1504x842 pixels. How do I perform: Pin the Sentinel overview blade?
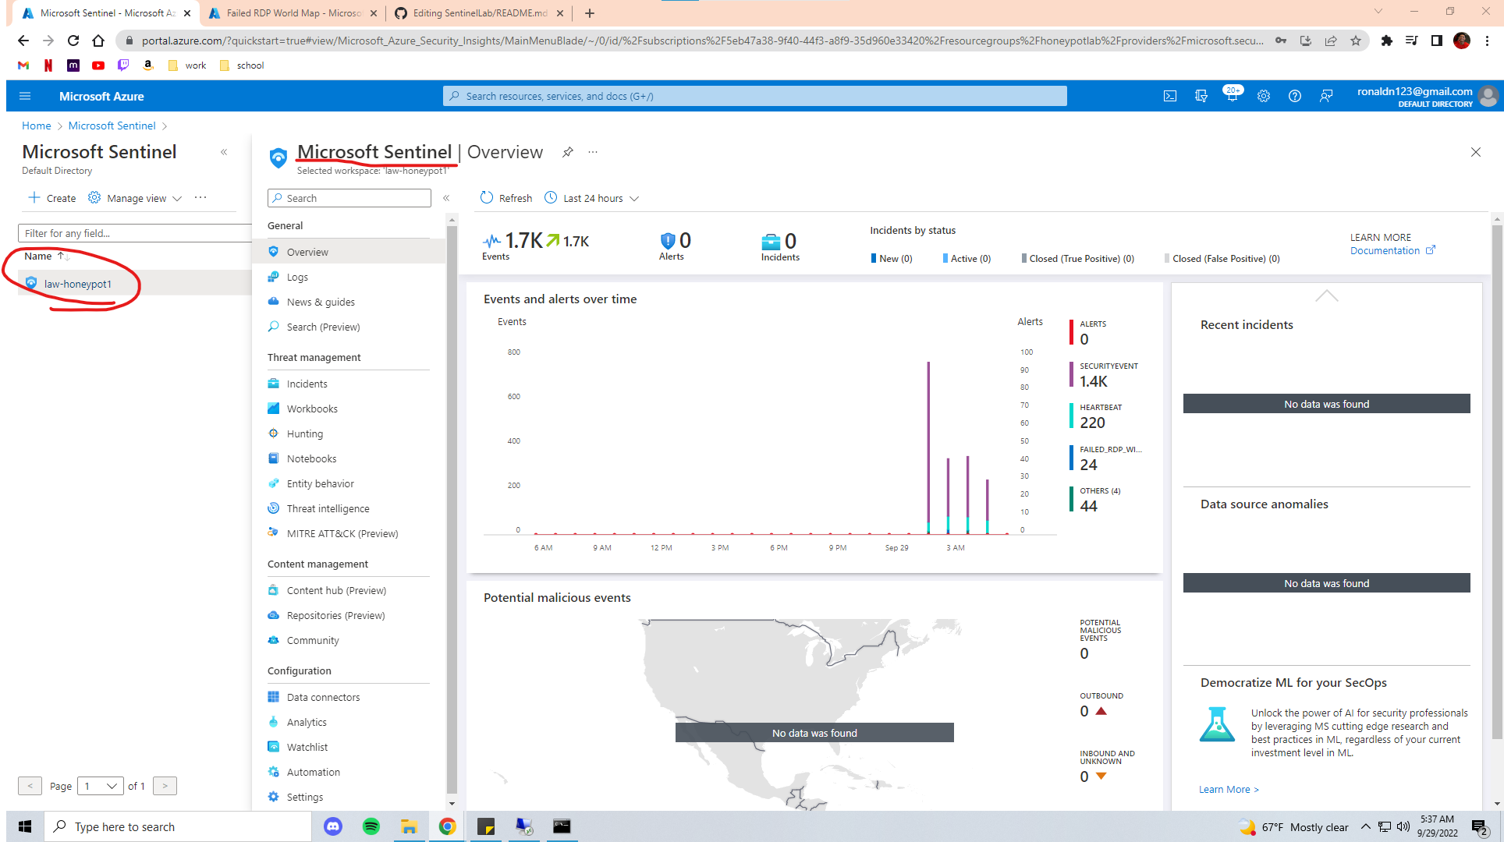pyautogui.click(x=568, y=152)
